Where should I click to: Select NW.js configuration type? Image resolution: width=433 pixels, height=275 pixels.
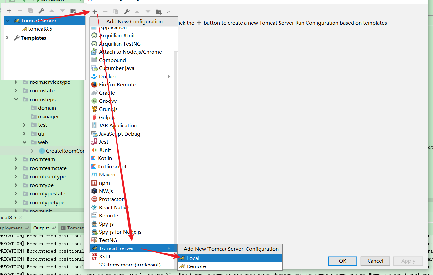132,191
